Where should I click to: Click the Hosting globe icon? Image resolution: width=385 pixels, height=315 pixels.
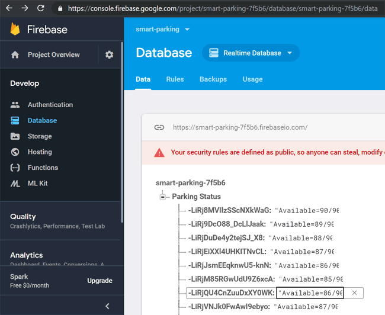coord(15,152)
